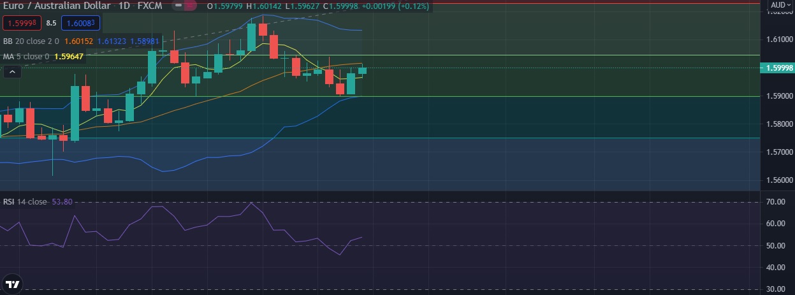The height and width of the screenshot is (295, 795).
Task: Click the MA value 1.59647
Action: [69, 57]
